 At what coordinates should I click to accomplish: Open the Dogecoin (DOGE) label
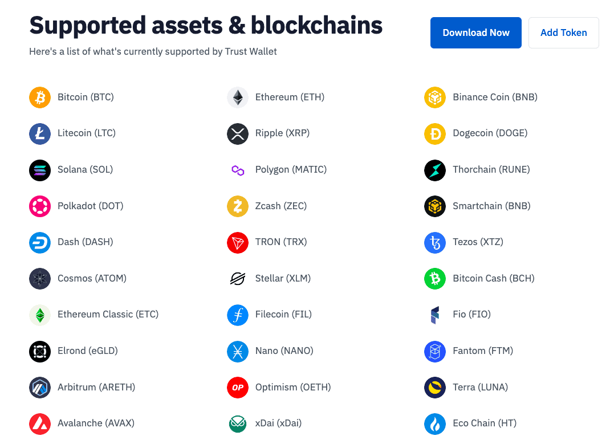490,133
